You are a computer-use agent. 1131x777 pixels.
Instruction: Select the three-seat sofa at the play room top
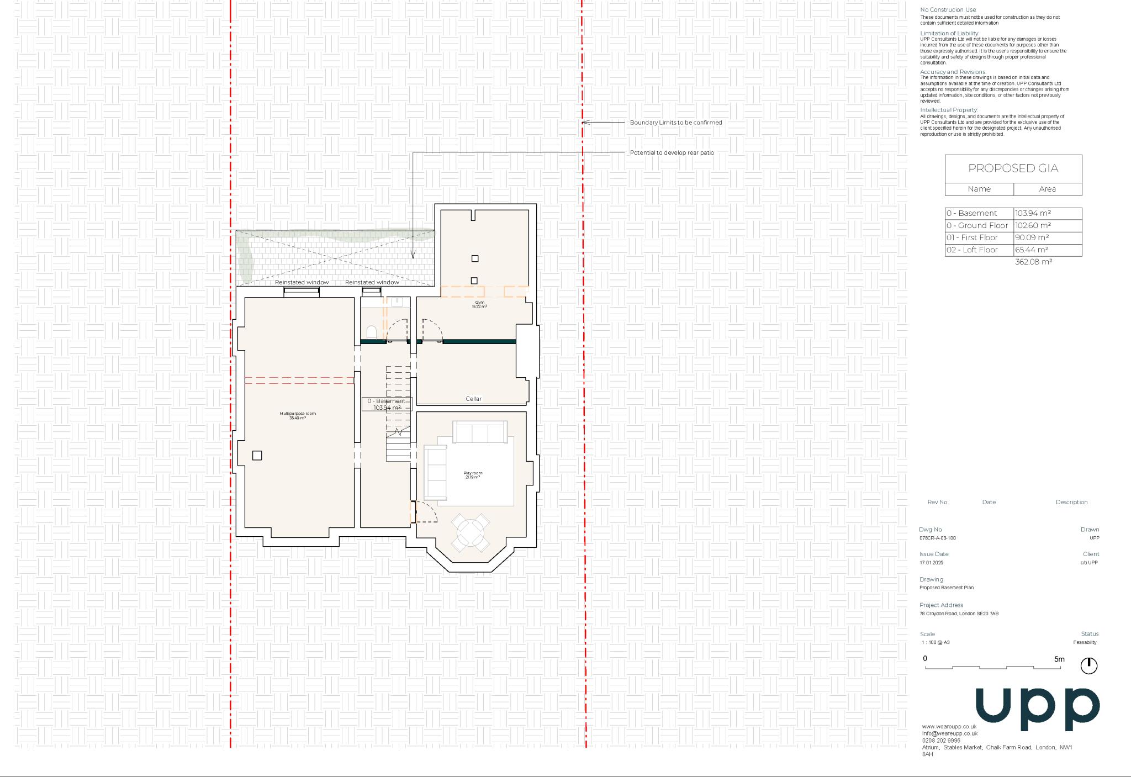[480, 431]
